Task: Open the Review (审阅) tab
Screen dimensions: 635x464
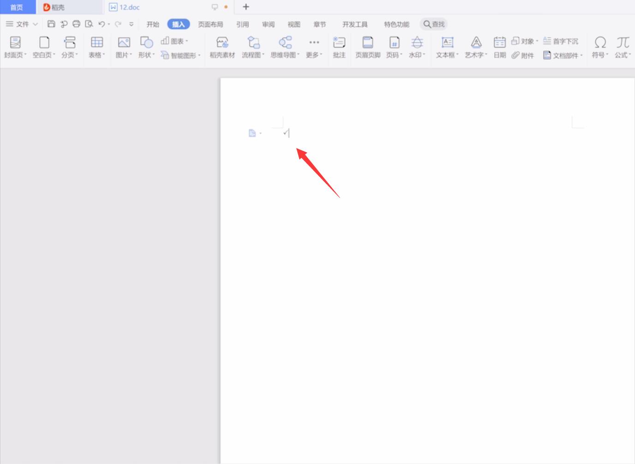Action: pyautogui.click(x=268, y=24)
